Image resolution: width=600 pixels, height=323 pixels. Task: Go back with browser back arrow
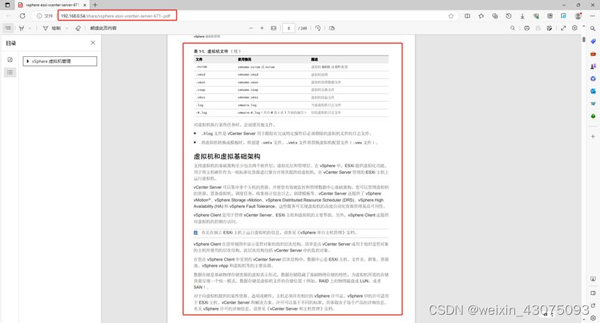pyautogui.click(x=9, y=16)
